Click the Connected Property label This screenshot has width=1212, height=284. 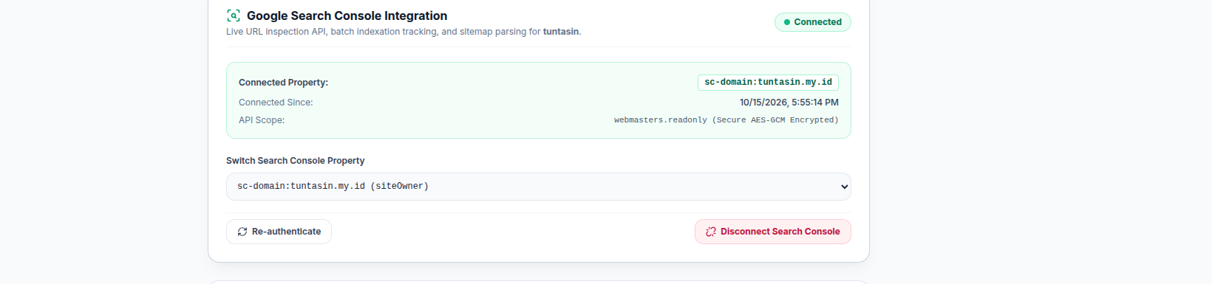coord(283,83)
